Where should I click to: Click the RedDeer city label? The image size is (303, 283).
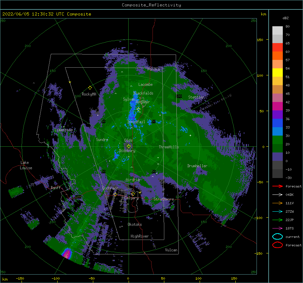pos(143,102)
